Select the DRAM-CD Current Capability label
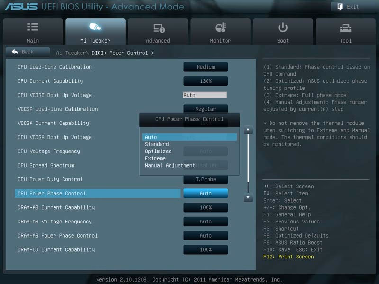 point(56,249)
